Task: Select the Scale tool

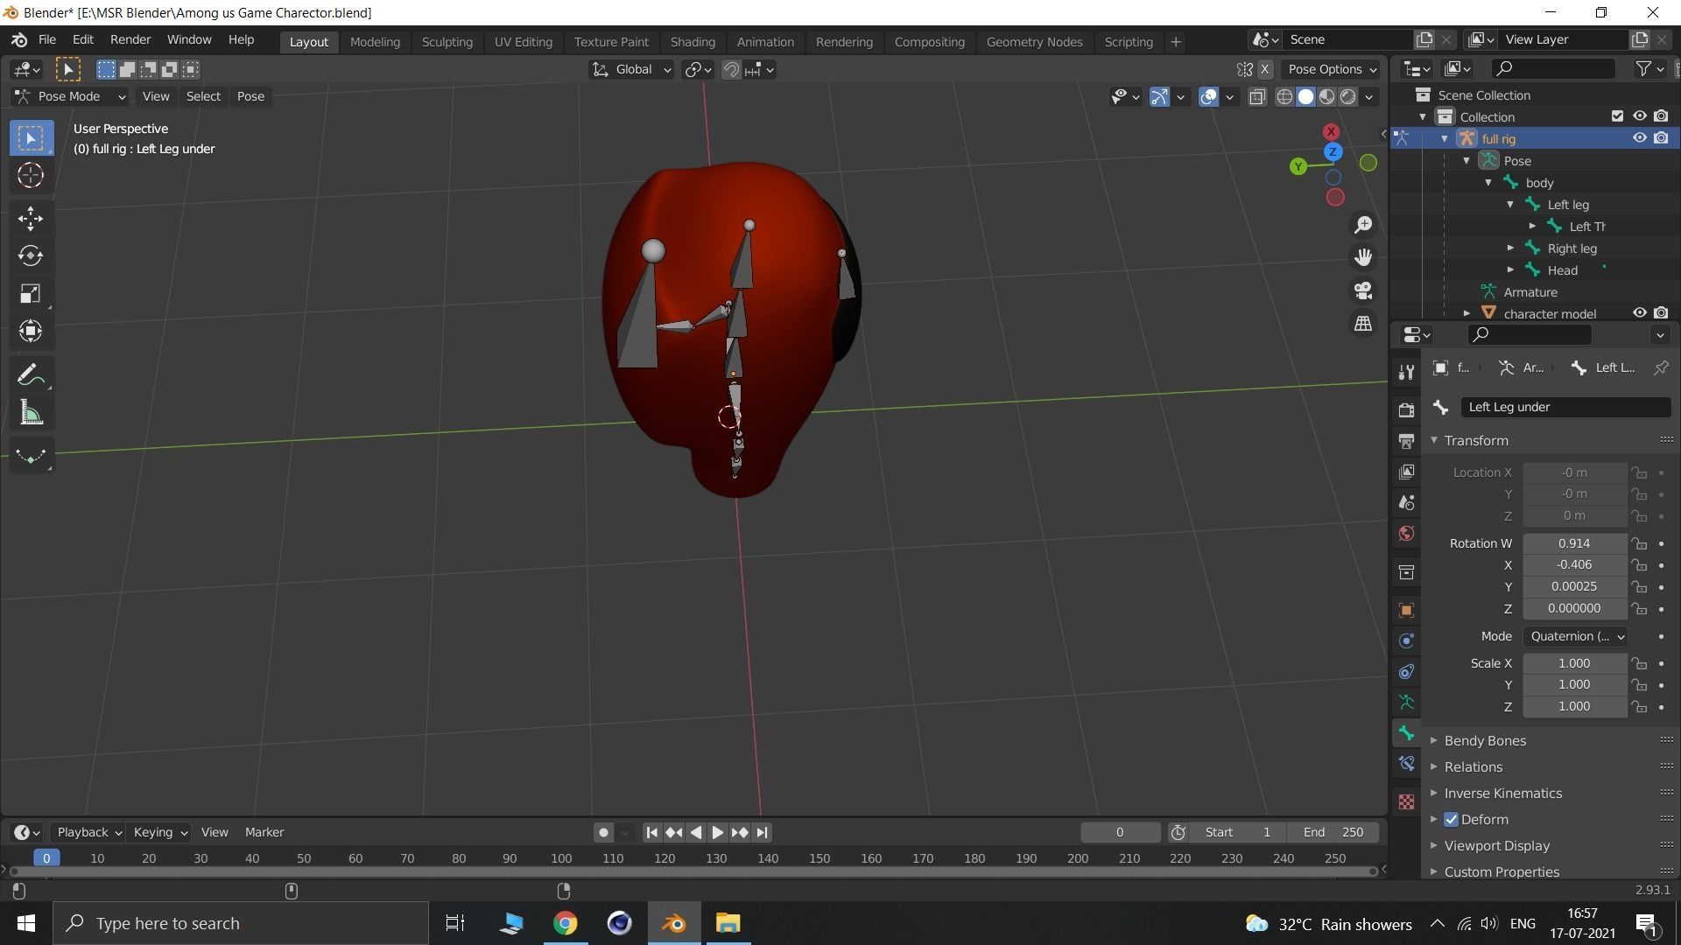Action: coord(31,293)
